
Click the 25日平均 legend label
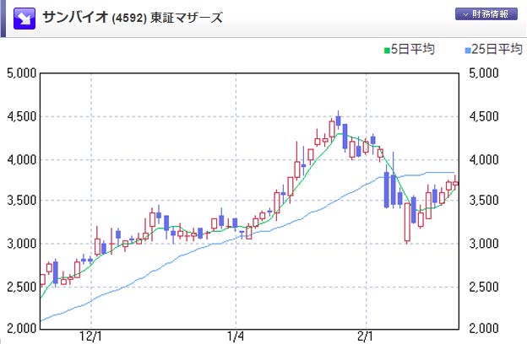click(x=497, y=50)
